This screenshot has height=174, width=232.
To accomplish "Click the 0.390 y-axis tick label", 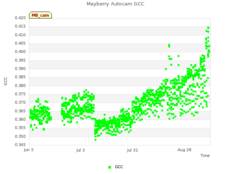I will coord(20,69).
